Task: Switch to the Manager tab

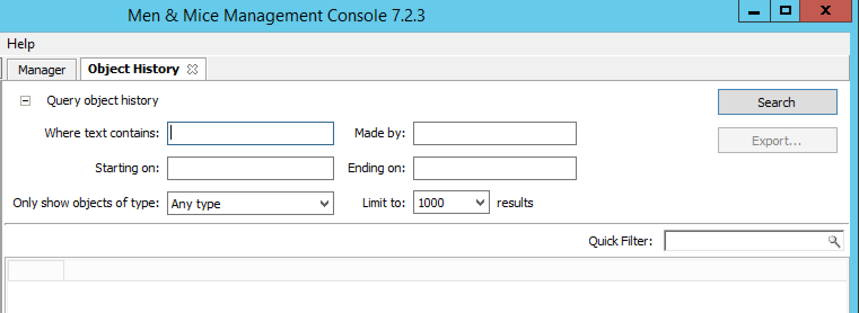Action: click(41, 70)
